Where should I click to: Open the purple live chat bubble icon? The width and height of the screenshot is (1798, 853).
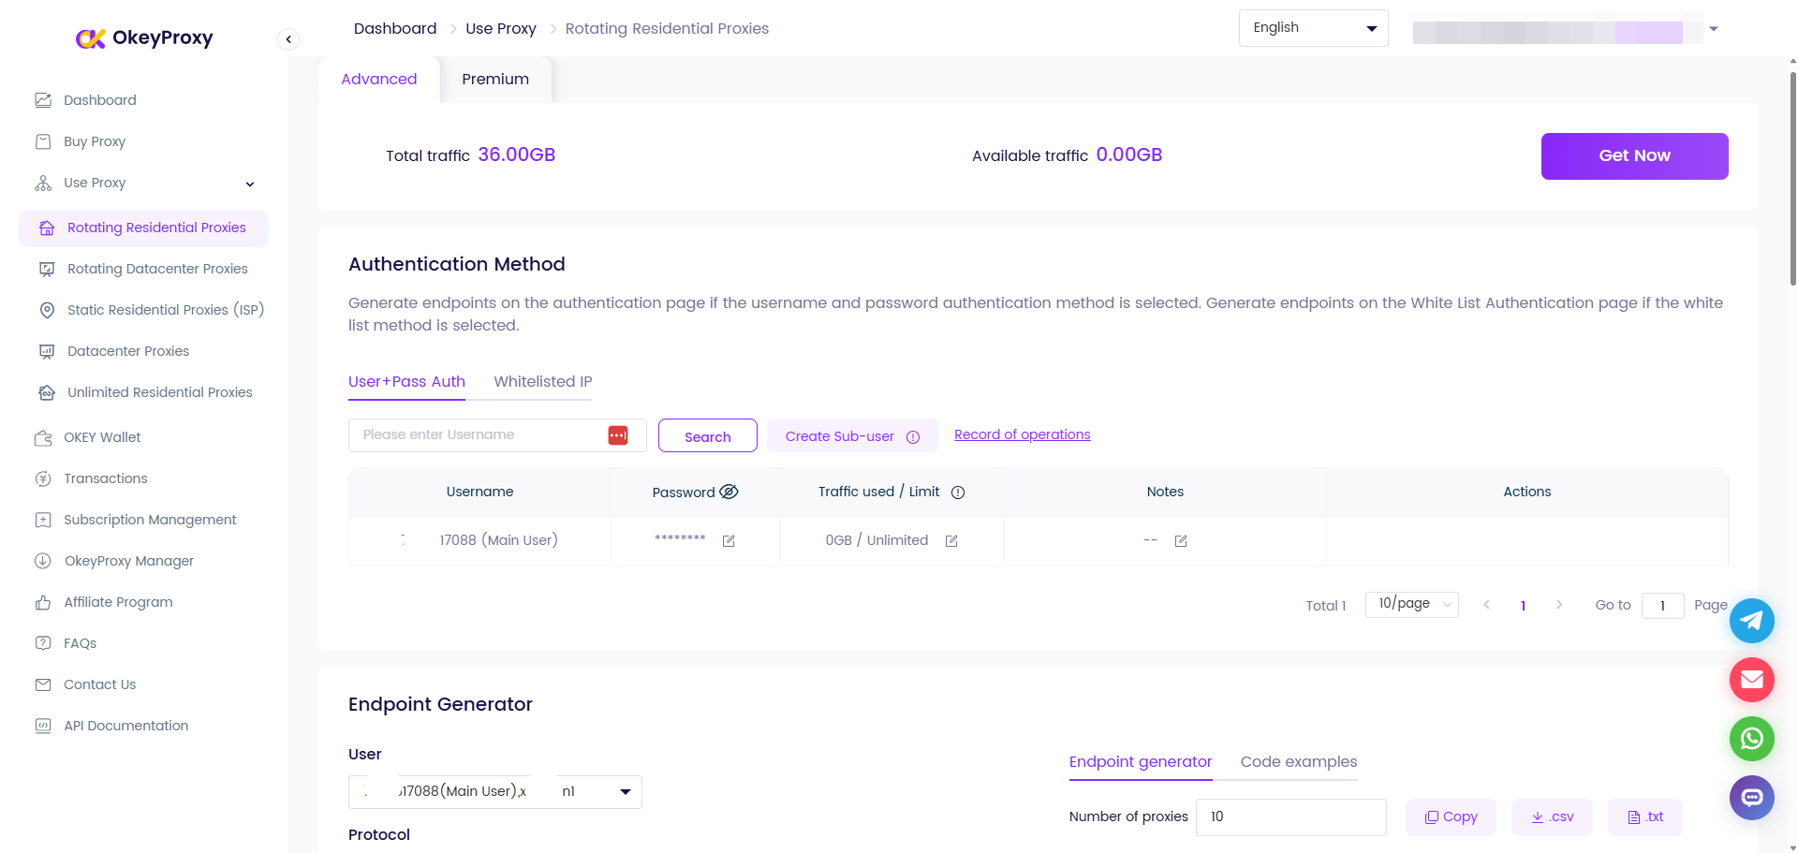pyautogui.click(x=1751, y=798)
